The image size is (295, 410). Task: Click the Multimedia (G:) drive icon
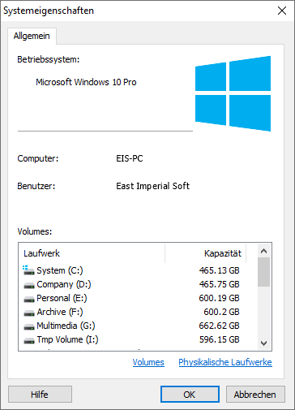click(x=29, y=326)
